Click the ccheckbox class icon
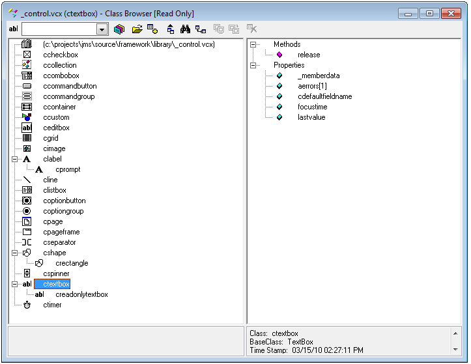This screenshot has width=471, height=364. click(x=27, y=55)
